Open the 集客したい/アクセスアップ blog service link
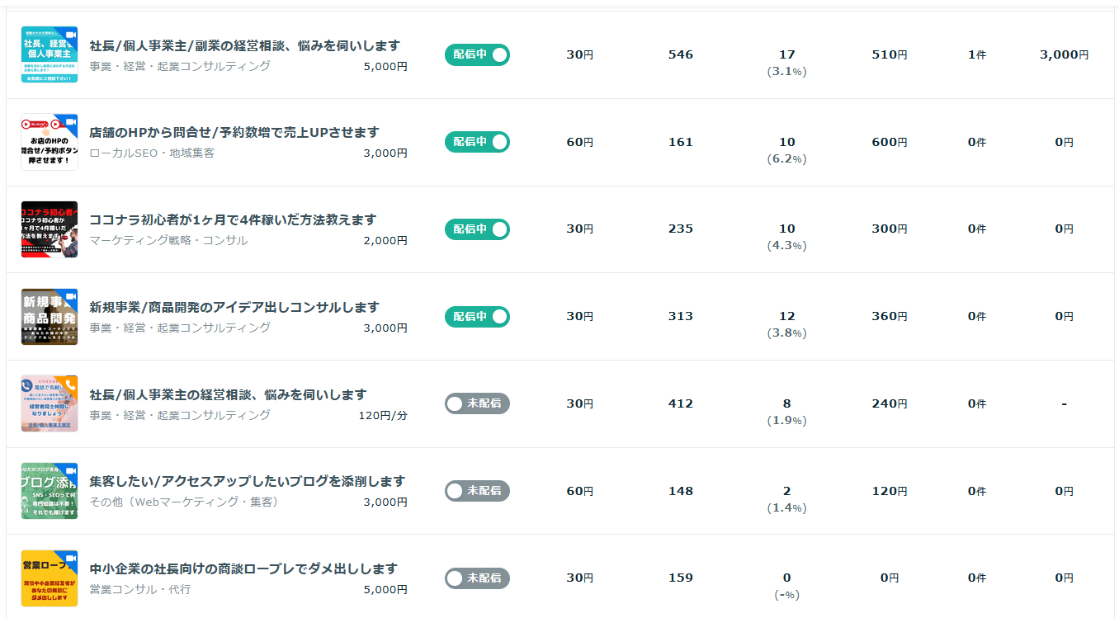Viewport: 1119px width, 618px height. coord(246,481)
